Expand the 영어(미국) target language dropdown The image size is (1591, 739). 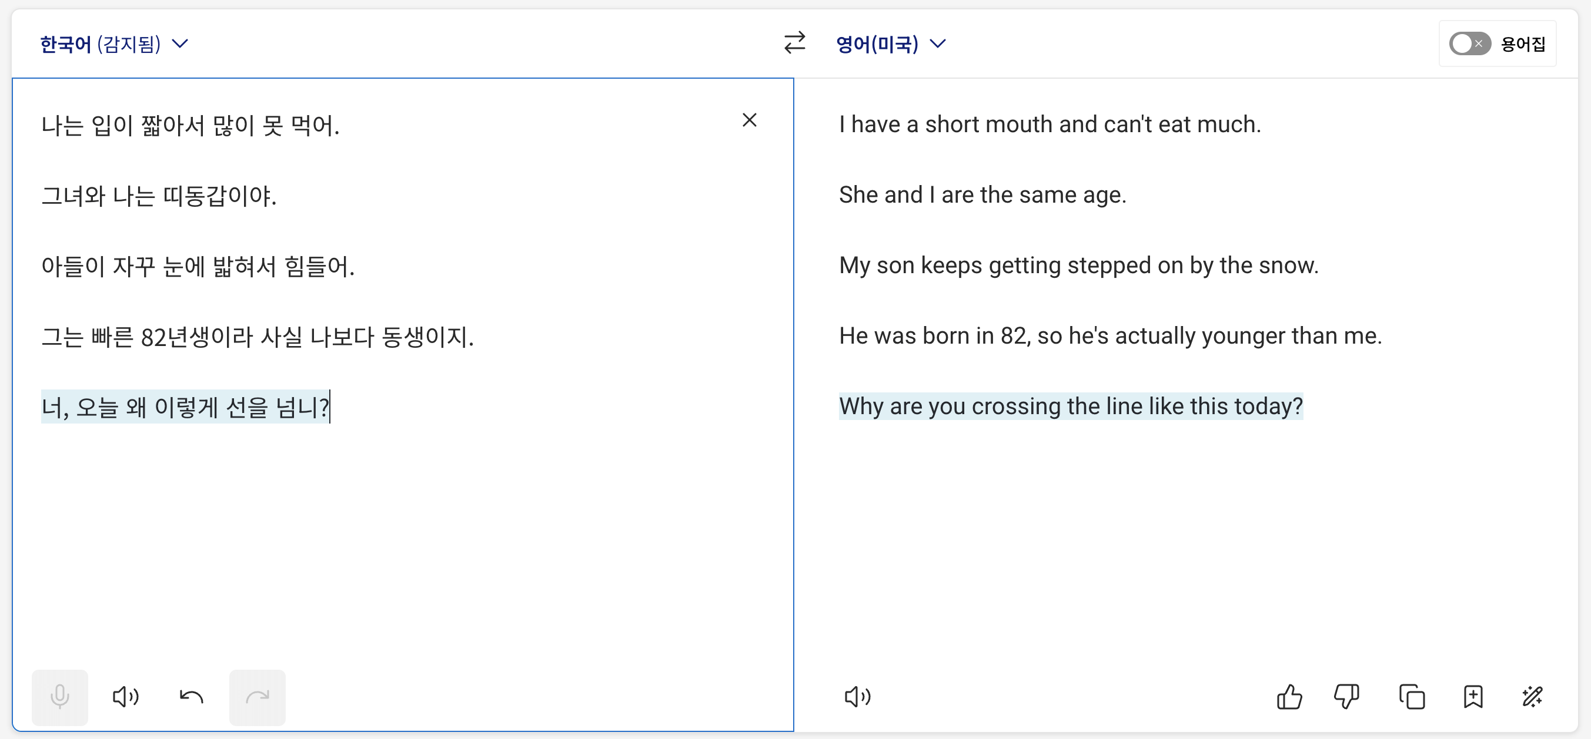click(x=890, y=44)
